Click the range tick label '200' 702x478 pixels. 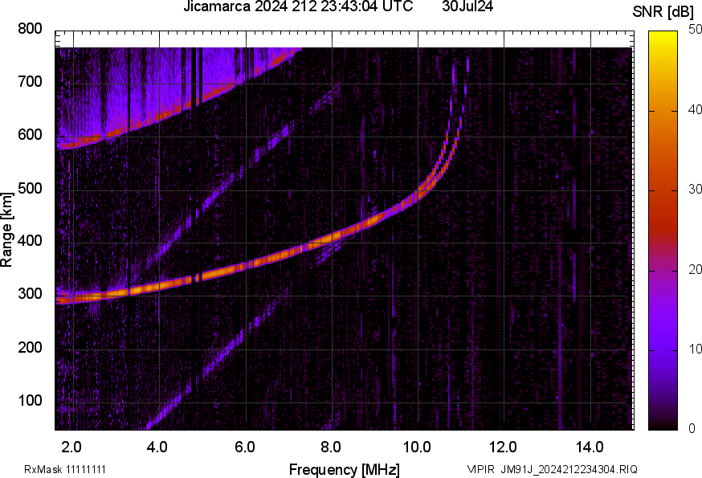pos(30,347)
